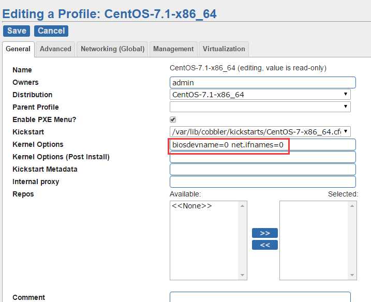Click Selected list scrollbar up arrow
This screenshot has height=302, width=371.
(x=352, y=206)
